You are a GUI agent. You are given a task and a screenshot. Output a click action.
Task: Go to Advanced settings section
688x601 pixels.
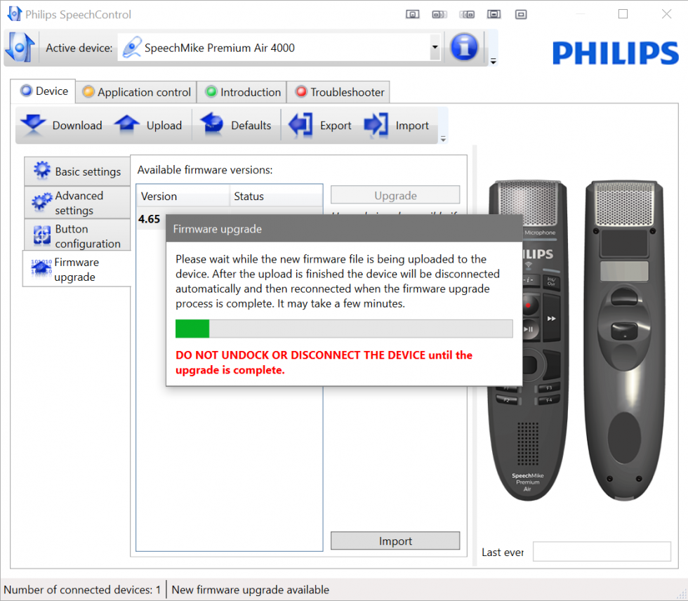(x=78, y=203)
